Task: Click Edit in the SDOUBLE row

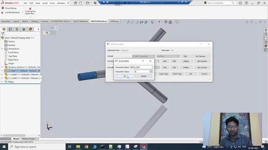Action: 174,67
